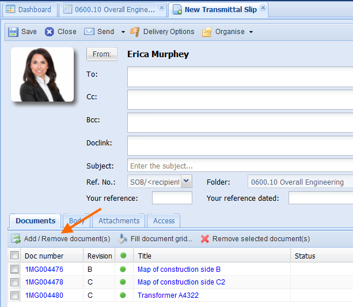This screenshot has width=353, height=307.
Task: Open the Organise dropdown arrow
Action: [251, 32]
